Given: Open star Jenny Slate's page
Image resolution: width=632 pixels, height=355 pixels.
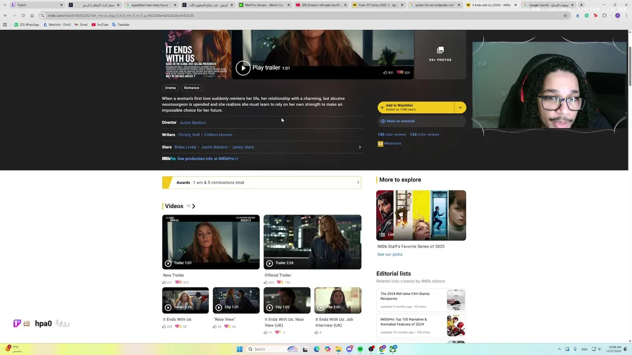Looking at the screenshot, I should pos(243,147).
